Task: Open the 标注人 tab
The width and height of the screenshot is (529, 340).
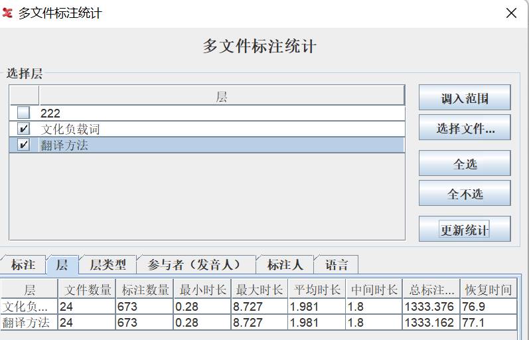Action: pyautogui.click(x=285, y=265)
